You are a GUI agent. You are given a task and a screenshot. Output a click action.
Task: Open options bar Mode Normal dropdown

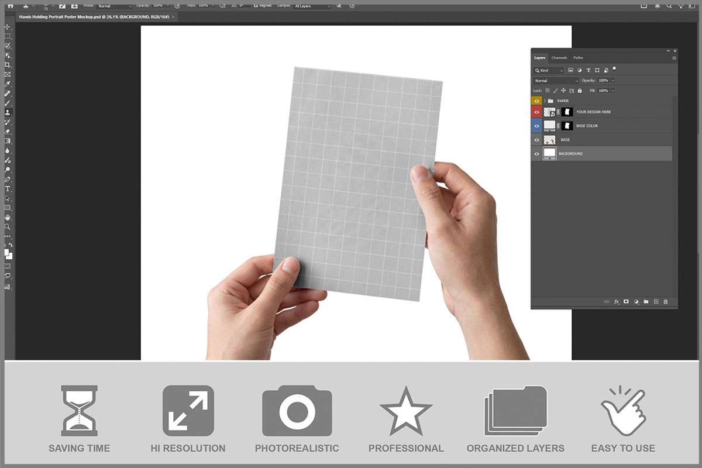(115, 6)
